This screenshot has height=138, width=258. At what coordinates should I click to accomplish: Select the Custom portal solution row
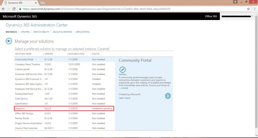coord(64,69)
